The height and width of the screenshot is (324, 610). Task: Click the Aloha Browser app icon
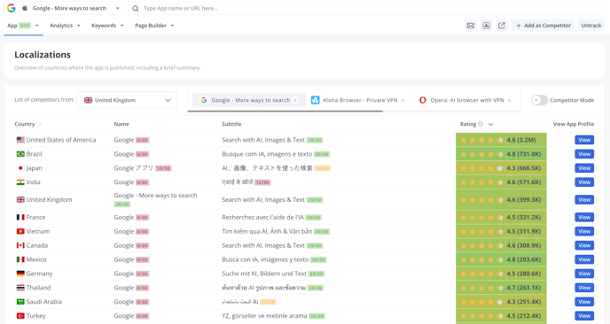click(x=315, y=100)
